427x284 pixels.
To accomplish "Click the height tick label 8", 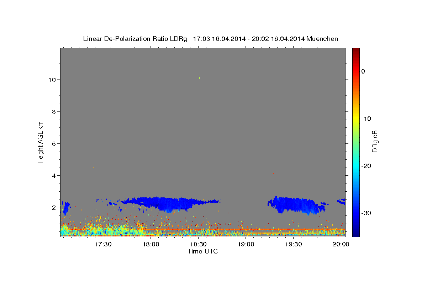I will [x=54, y=111].
